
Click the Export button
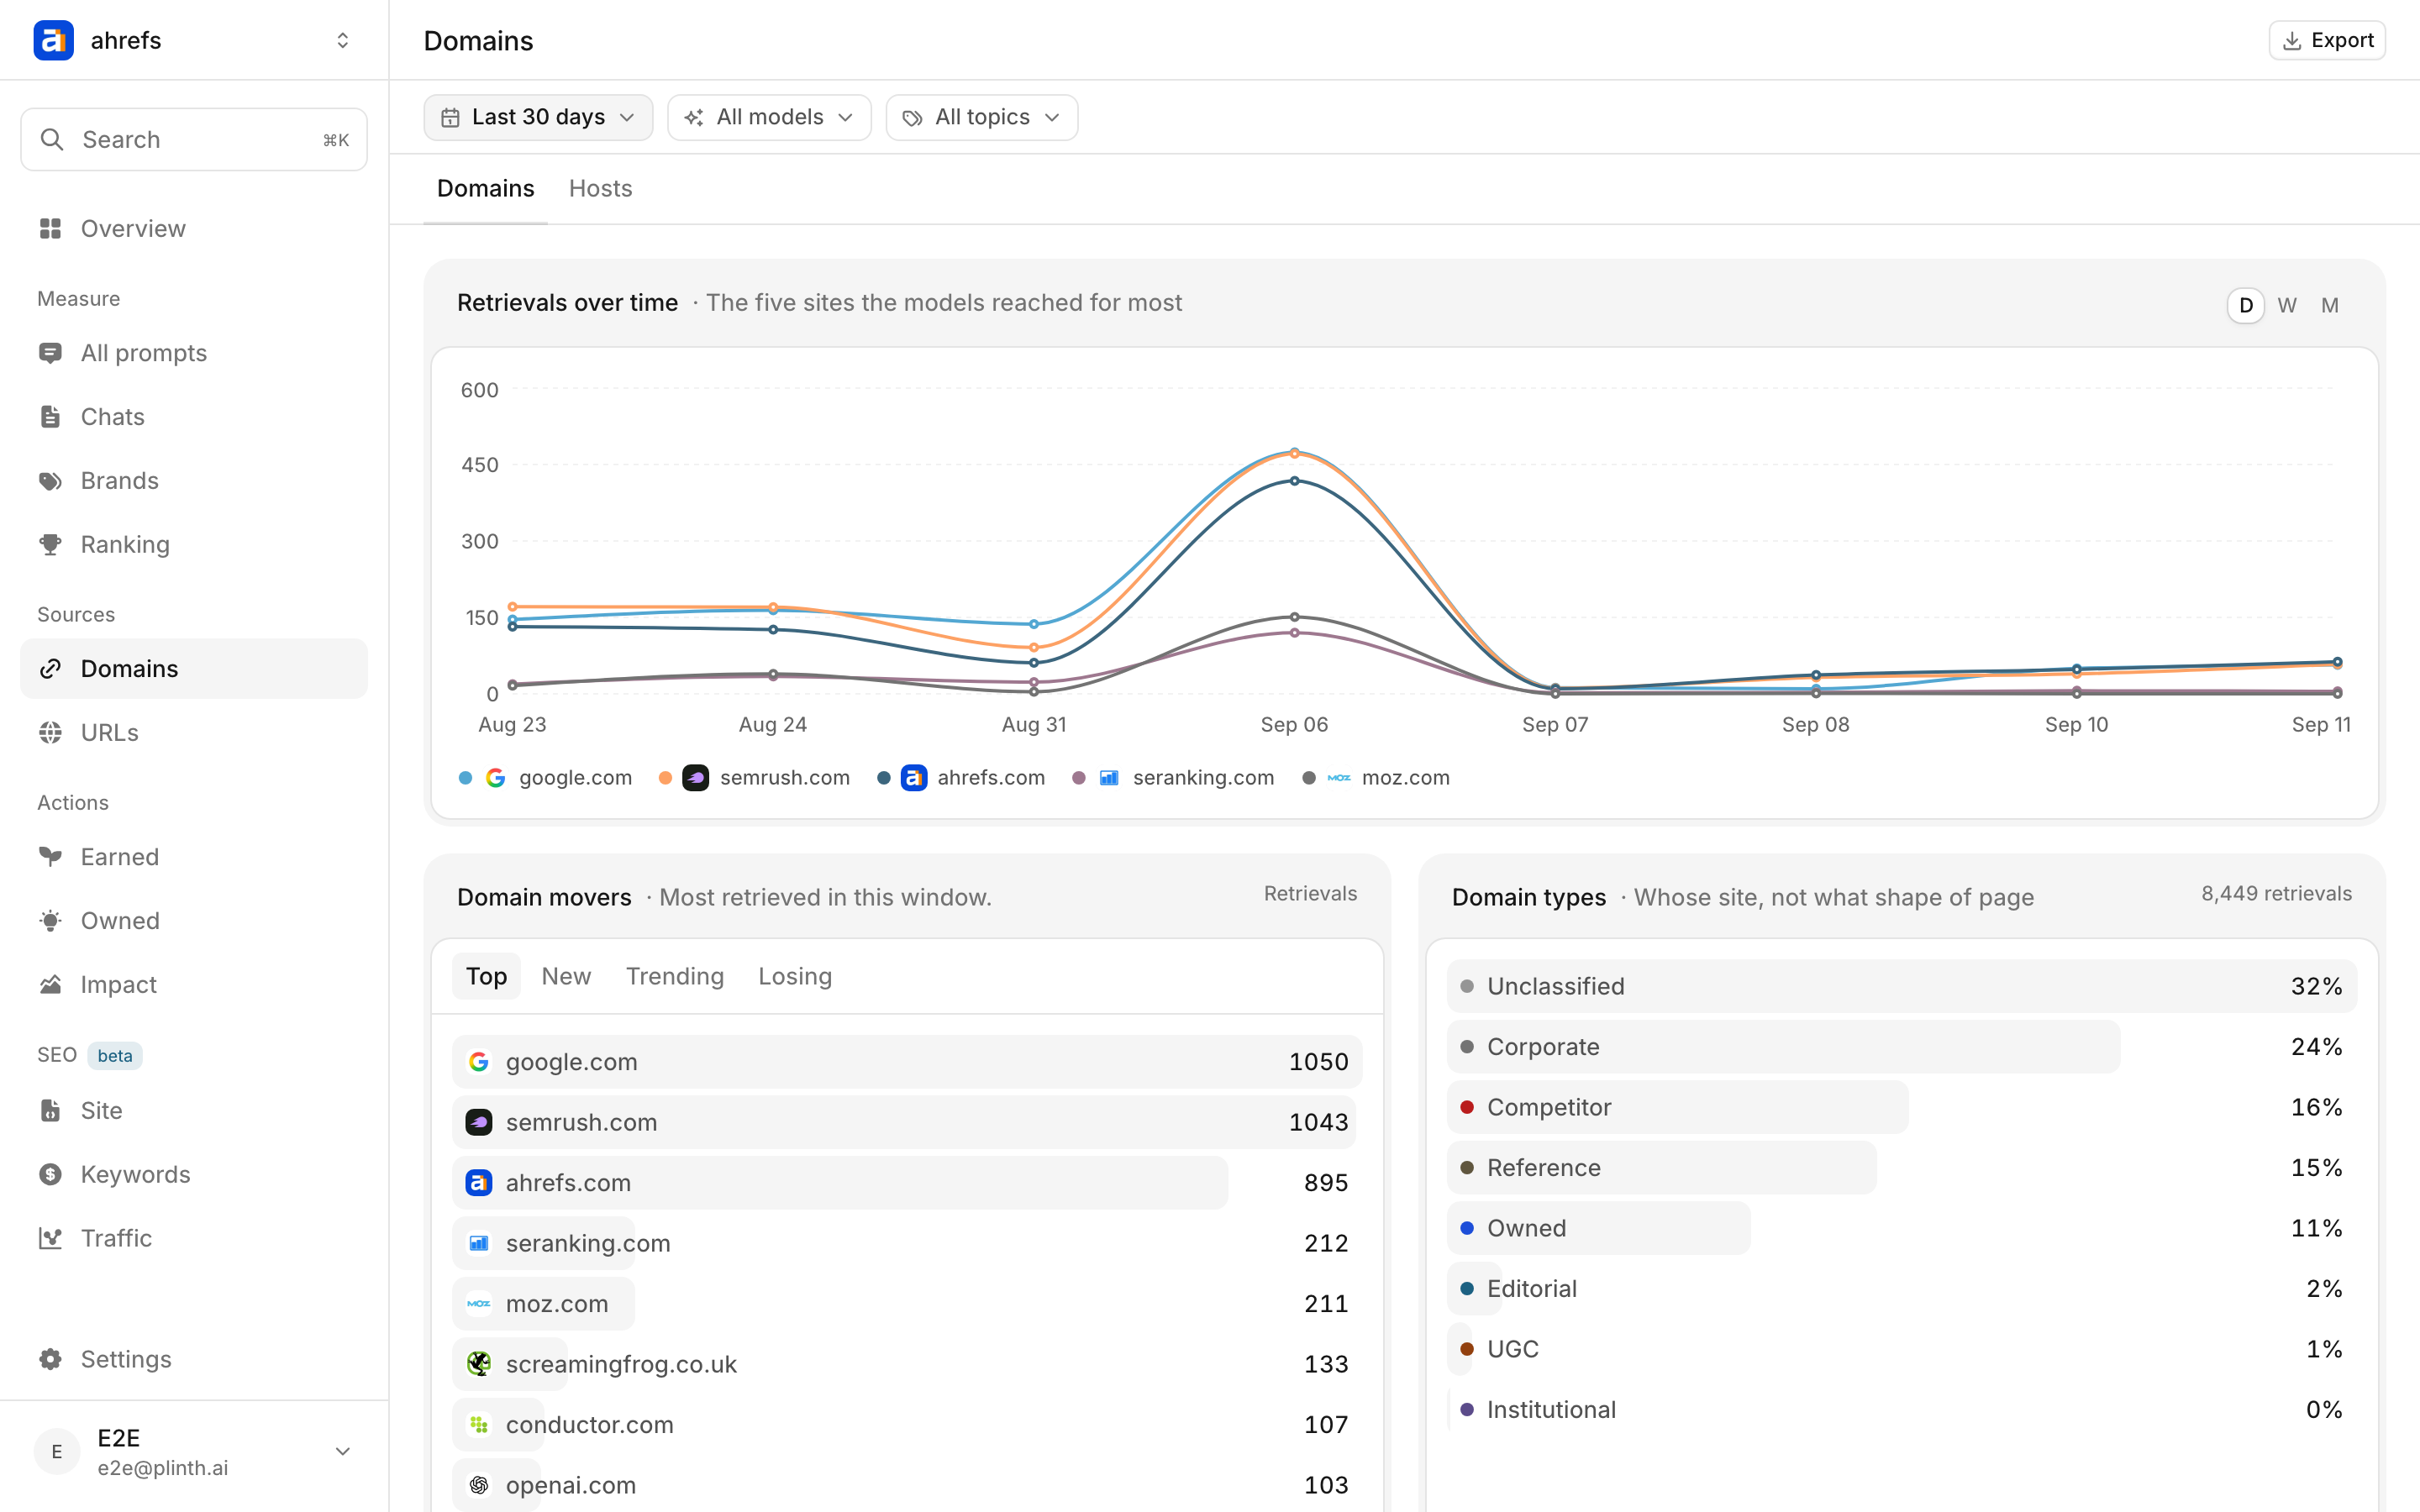(x=2327, y=41)
